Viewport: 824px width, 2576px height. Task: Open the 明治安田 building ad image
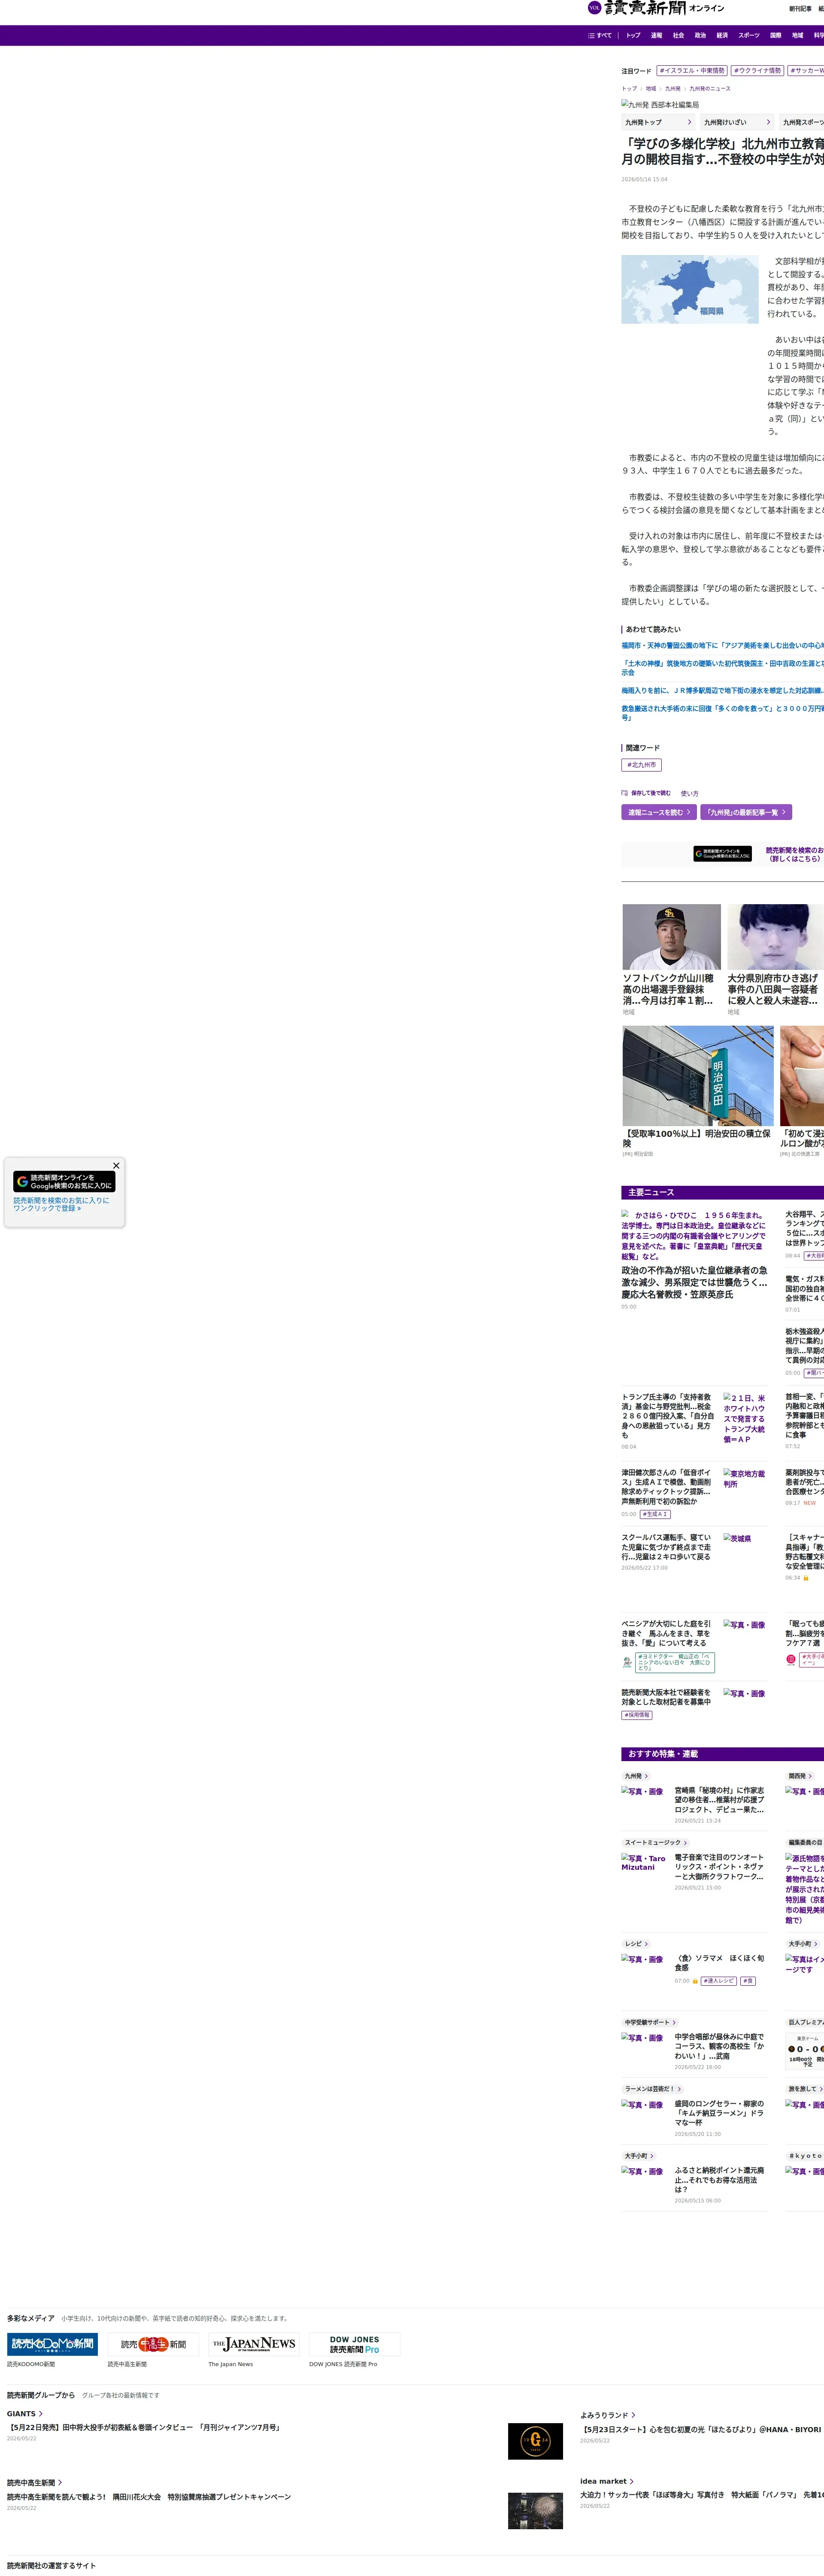pyautogui.click(x=698, y=1076)
